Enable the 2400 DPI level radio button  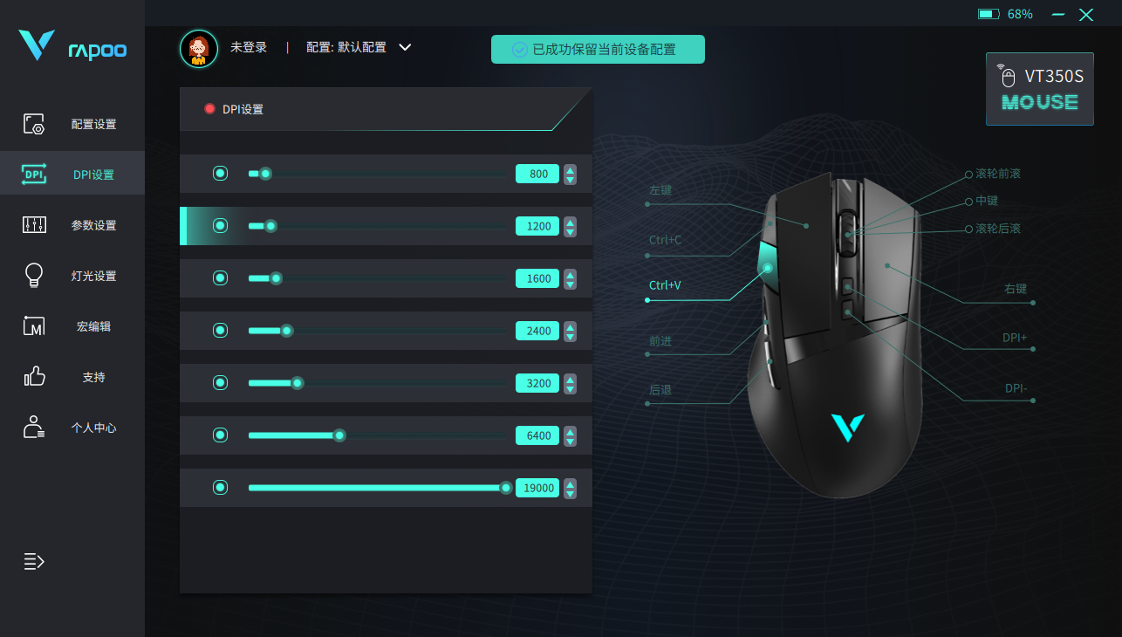click(x=221, y=331)
